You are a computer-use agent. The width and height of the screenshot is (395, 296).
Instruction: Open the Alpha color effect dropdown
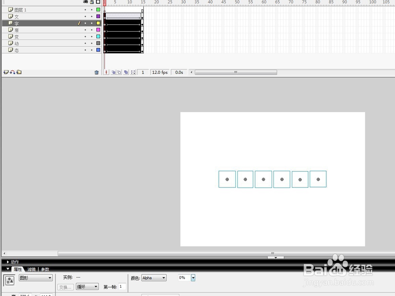154,278
